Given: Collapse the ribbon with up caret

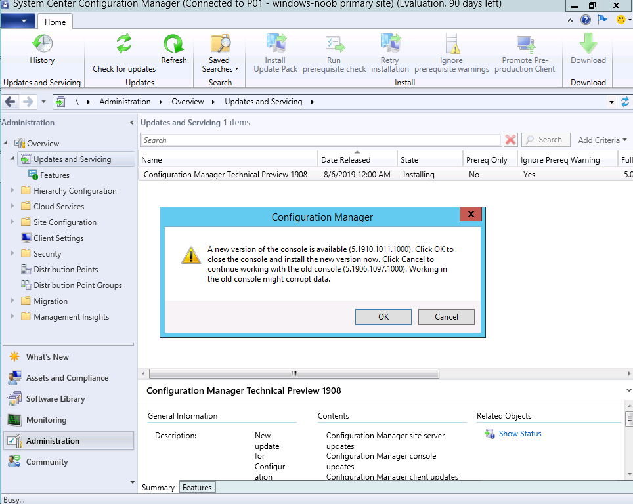Looking at the screenshot, I should click(x=570, y=20).
